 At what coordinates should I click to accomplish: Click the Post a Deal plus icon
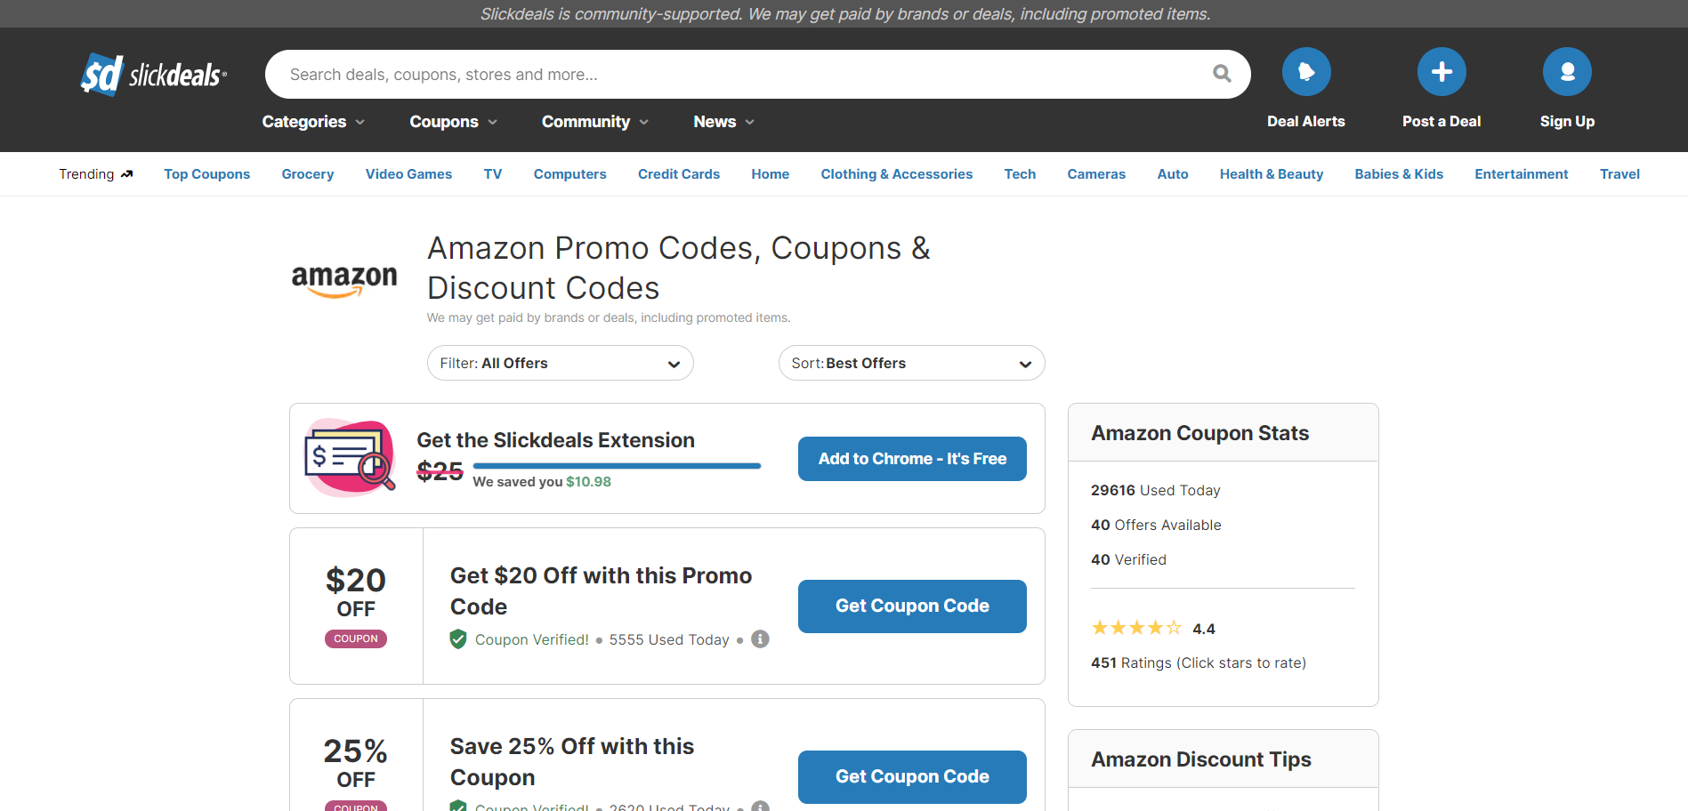(1441, 72)
